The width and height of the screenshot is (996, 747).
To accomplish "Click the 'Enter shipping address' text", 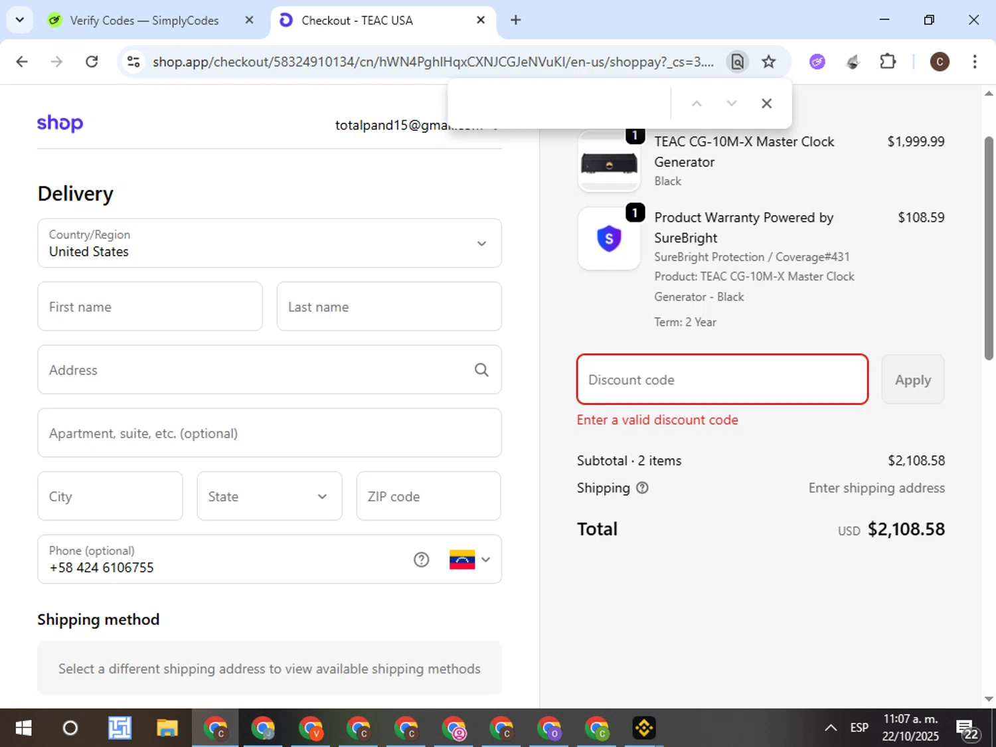I will tap(876, 487).
